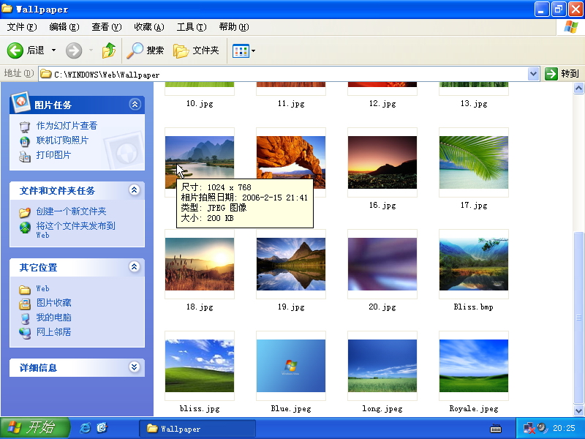Select the 16.jpg sunset thumbnail
585x439 pixels.
coord(382,162)
